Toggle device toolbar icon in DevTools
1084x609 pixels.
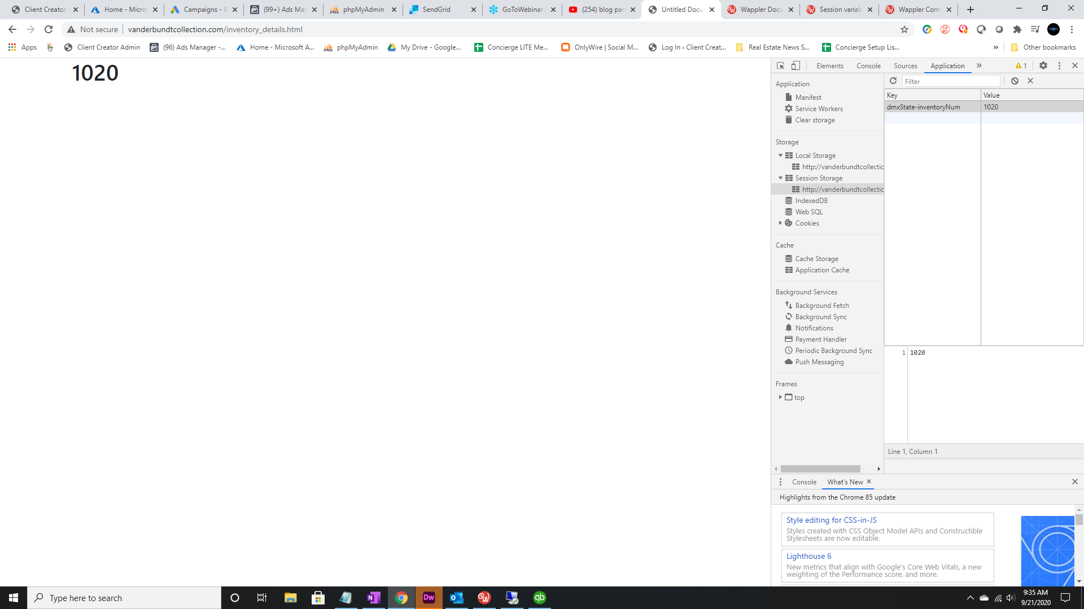click(x=795, y=66)
